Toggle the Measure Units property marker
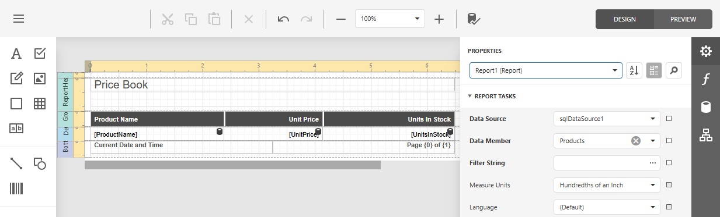The image size is (720, 217). pyautogui.click(x=669, y=185)
